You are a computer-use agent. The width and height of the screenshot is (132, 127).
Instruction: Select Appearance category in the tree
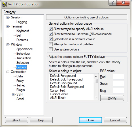coord(25,49)
